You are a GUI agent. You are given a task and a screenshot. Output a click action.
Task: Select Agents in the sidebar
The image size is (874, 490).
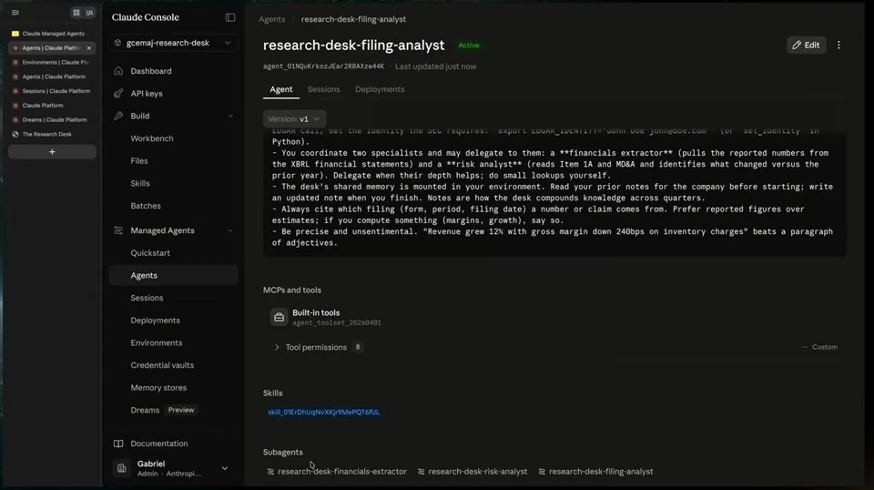click(173, 275)
